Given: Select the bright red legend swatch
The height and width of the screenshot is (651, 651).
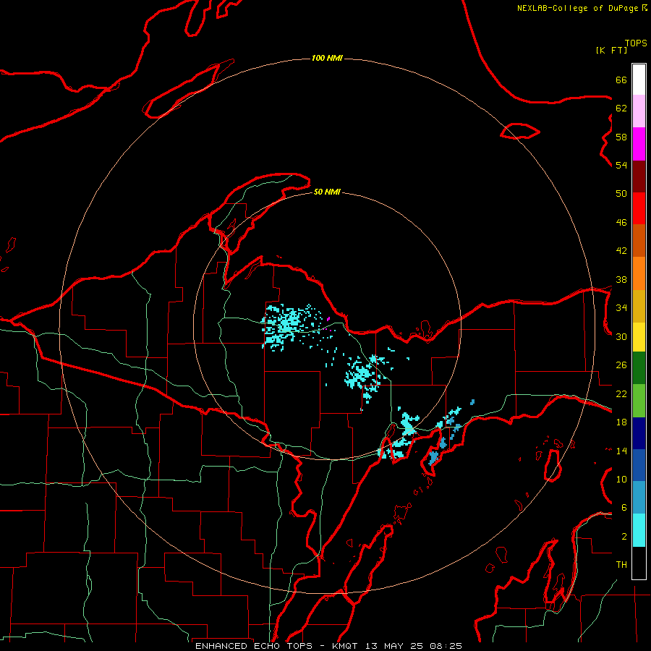Looking at the screenshot, I should click(x=639, y=208).
